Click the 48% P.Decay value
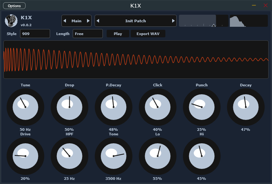Image resolution: width=272 pixels, height=184 pixels. [x=113, y=129]
